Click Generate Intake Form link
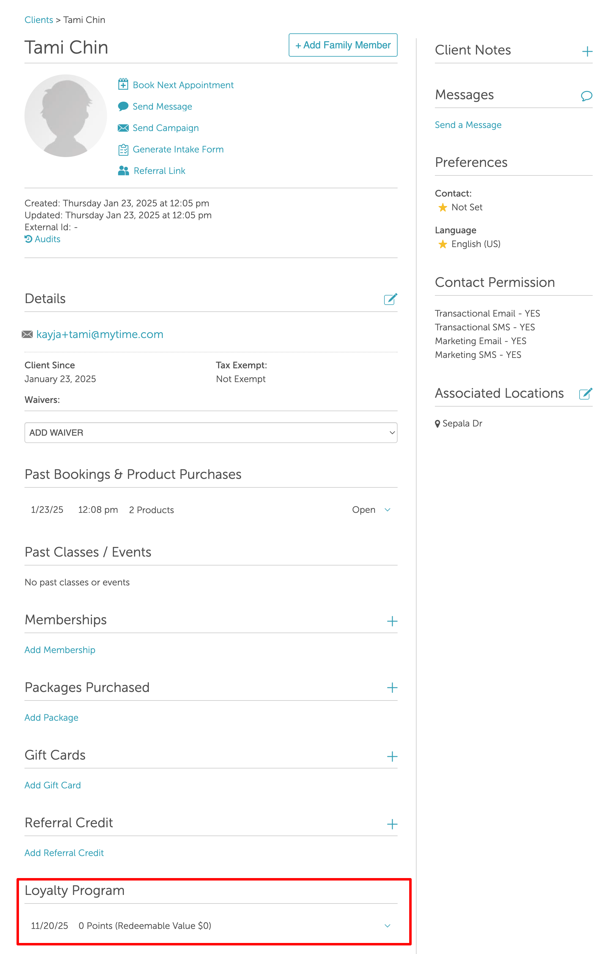The image size is (608, 954). (x=178, y=149)
